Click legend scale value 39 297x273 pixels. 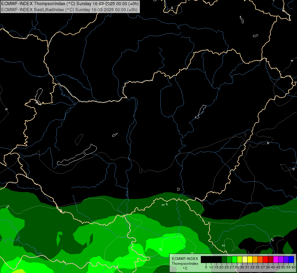coord(268,267)
